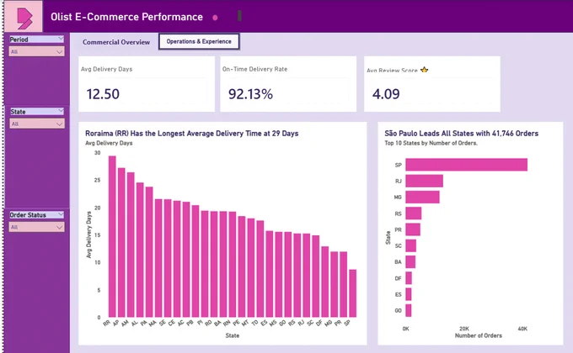
Task: Select the PI bar in delivery days chart
Action: click(x=205, y=264)
